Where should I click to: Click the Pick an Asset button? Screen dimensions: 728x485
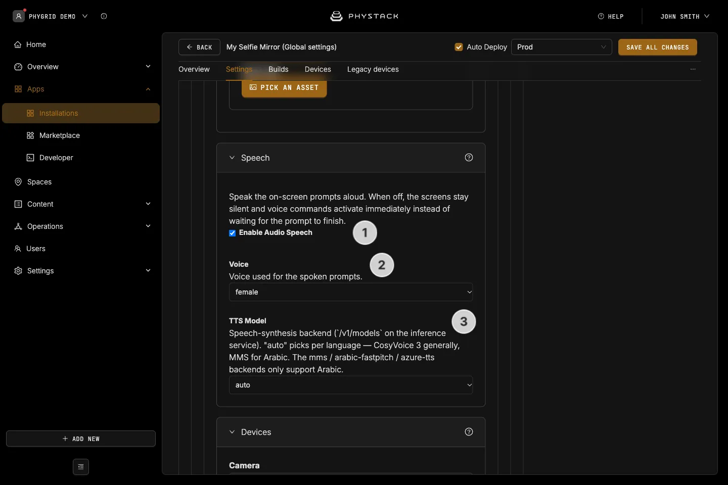point(284,88)
